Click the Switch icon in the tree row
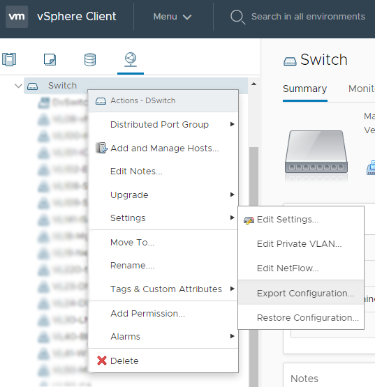This screenshot has height=387, width=375. 32,86
